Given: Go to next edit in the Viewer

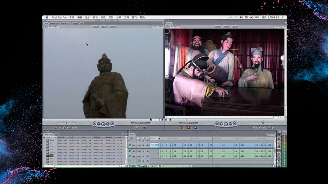Looking at the screenshot, I should tap(112, 123).
